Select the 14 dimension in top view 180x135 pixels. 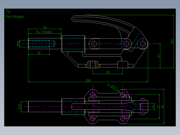coord(153,107)
